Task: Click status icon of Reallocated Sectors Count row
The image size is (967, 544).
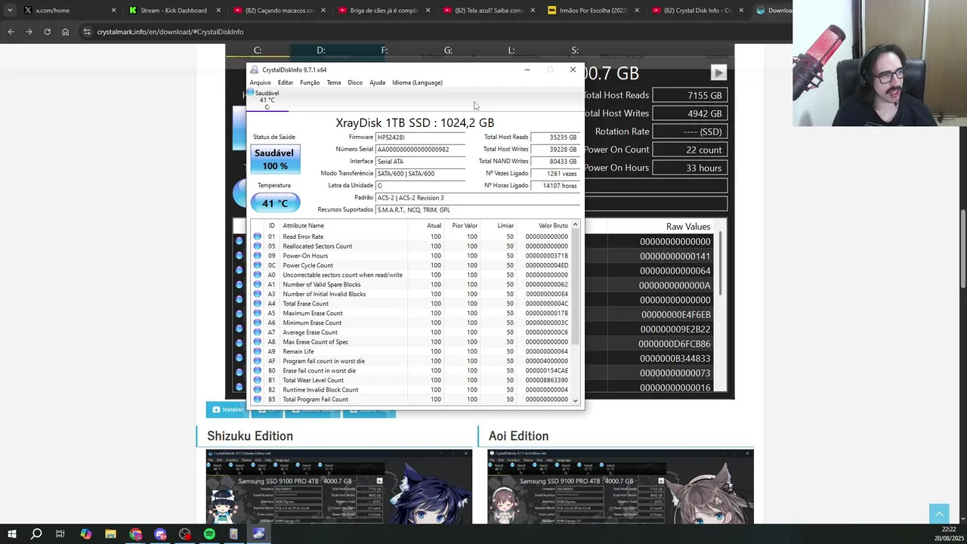Action: coord(258,246)
